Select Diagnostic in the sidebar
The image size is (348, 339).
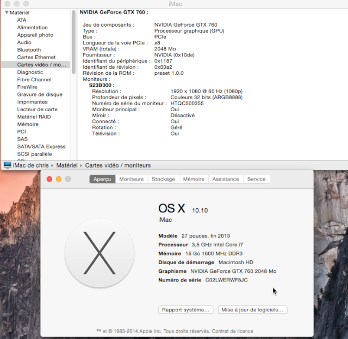(30, 72)
